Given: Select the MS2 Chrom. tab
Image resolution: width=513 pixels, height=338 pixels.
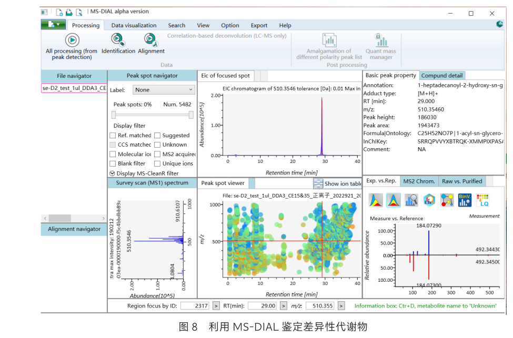Looking at the screenshot, I should coord(419,181).
